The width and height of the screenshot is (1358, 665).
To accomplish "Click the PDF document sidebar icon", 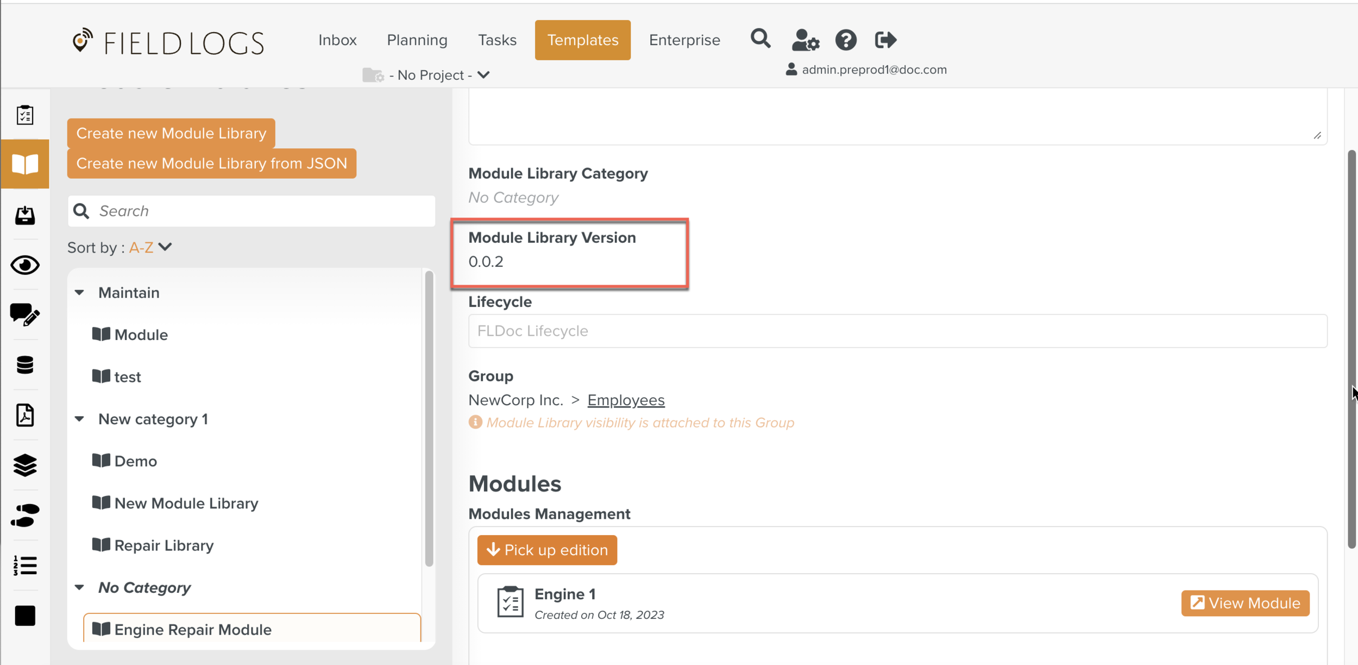I will click(x=25, y=415).
